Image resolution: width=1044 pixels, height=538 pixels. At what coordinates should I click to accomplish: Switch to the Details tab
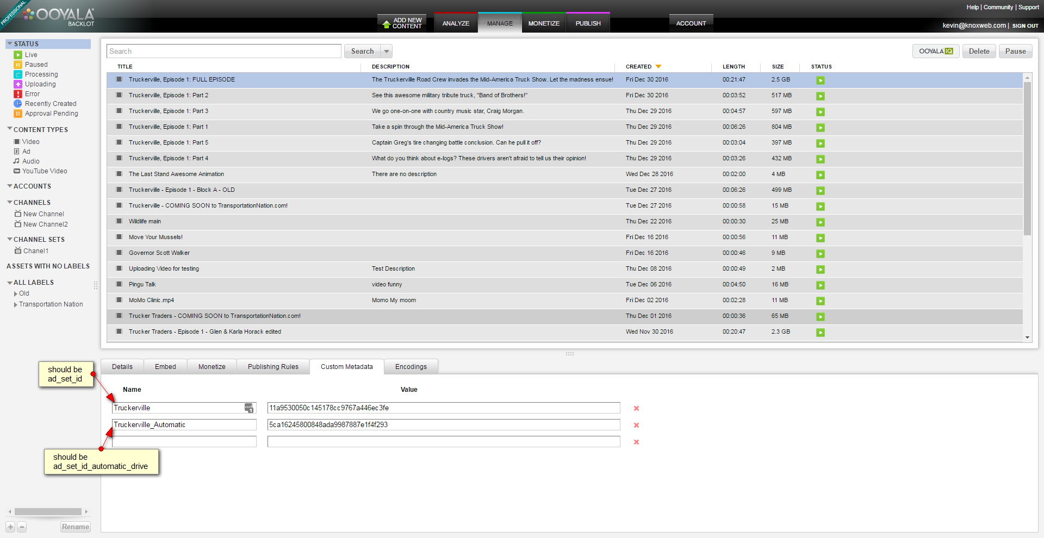(122, 367)
